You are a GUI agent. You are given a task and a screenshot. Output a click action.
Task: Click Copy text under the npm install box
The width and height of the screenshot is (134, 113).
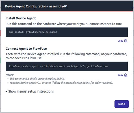coord(120,41)
